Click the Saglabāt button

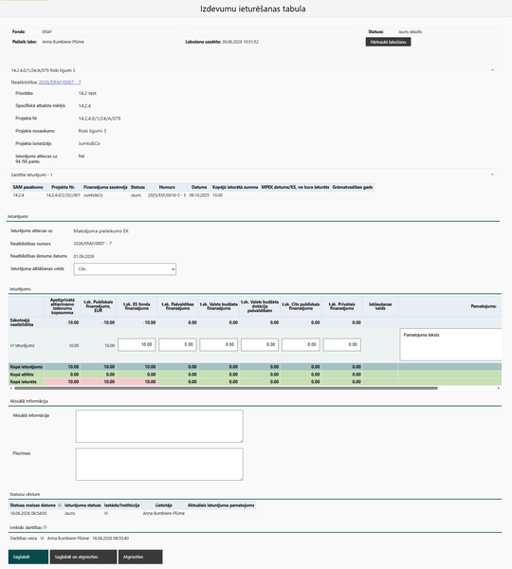28,557
